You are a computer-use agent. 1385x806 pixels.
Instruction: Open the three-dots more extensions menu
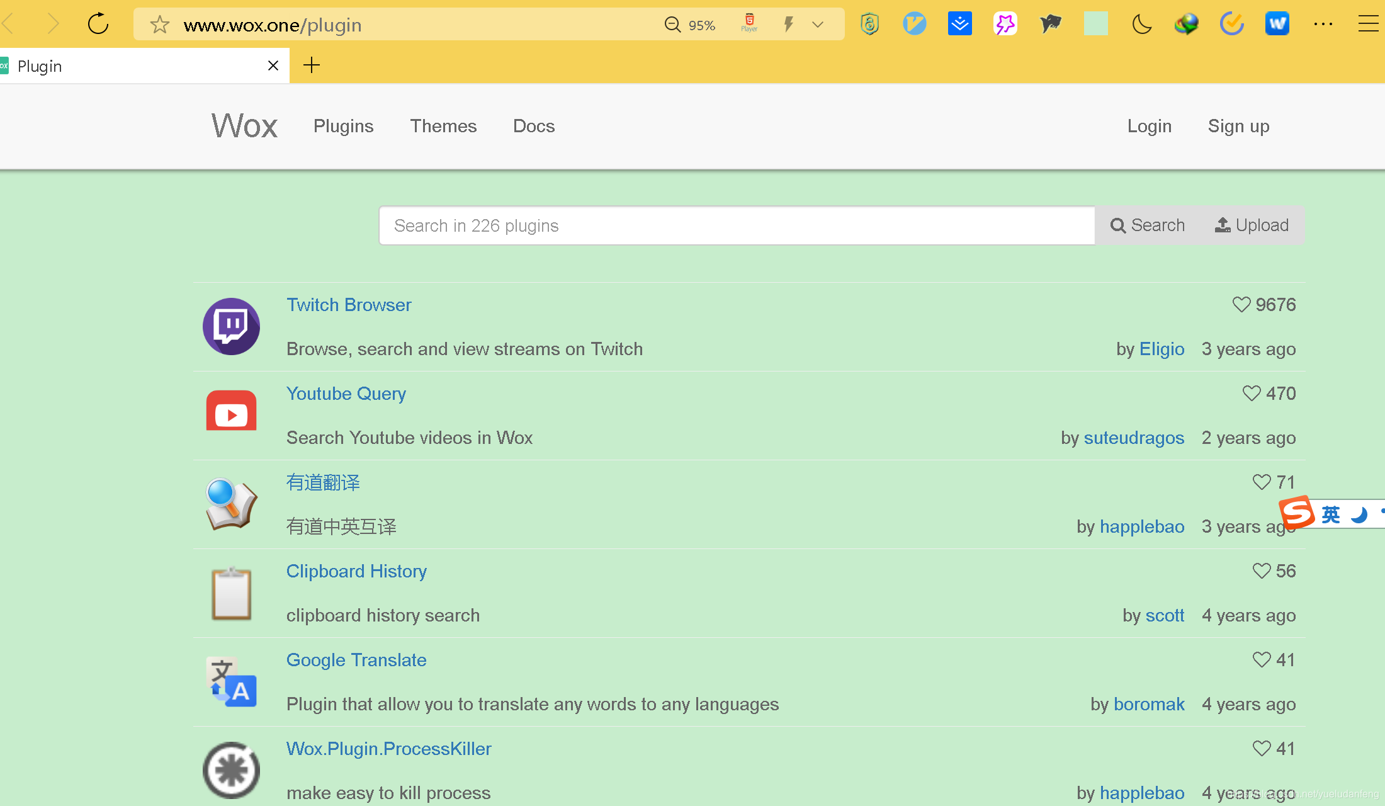pos(1323,24)
